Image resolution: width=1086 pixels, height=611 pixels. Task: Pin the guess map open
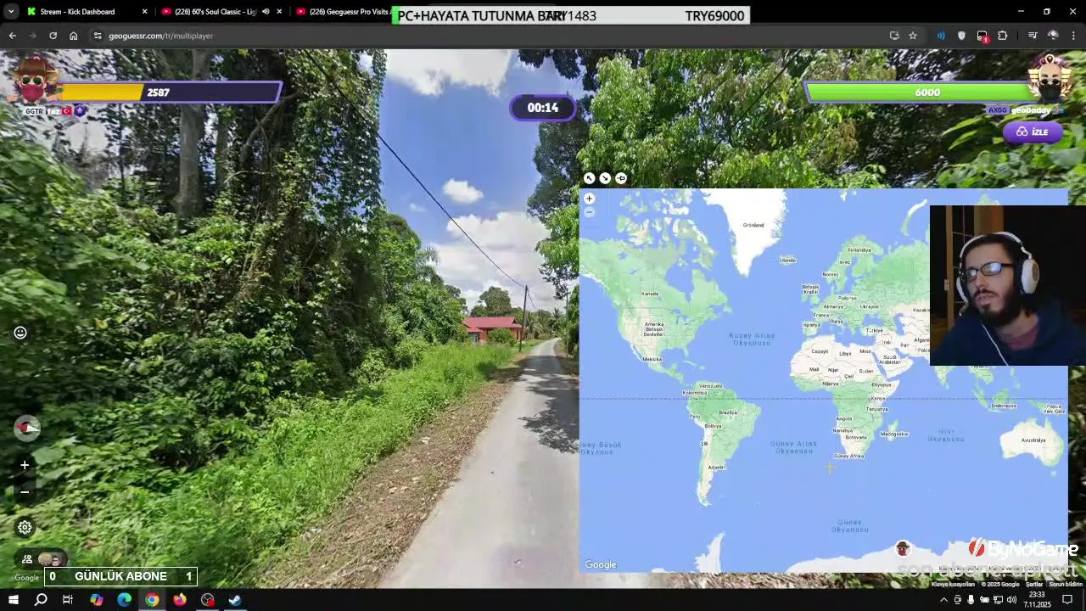pos(621,178)
